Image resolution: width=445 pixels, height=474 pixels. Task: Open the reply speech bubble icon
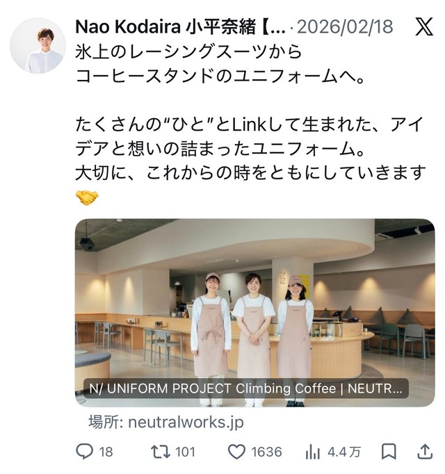84,452
